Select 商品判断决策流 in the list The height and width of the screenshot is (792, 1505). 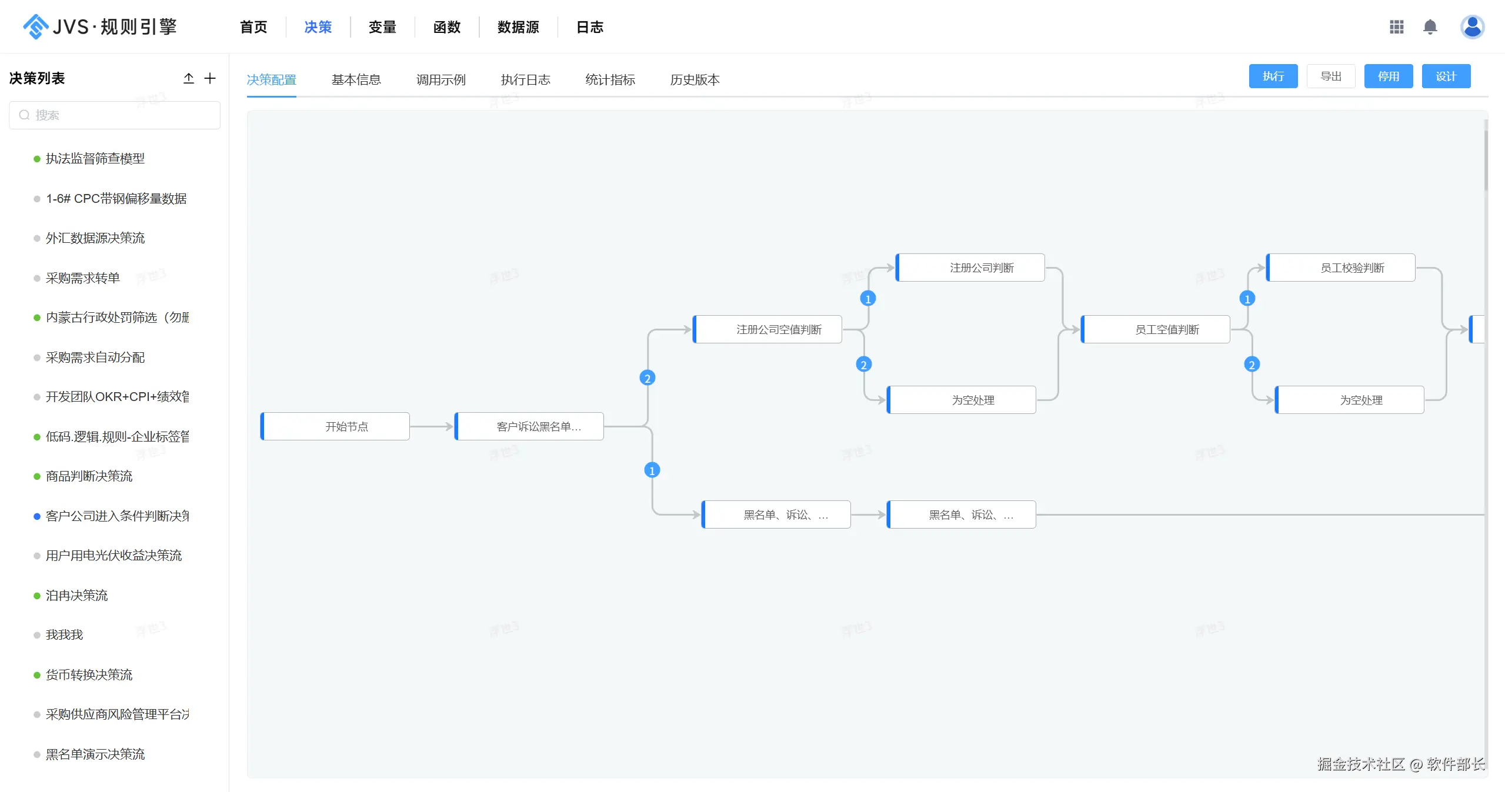coord(89,476)
